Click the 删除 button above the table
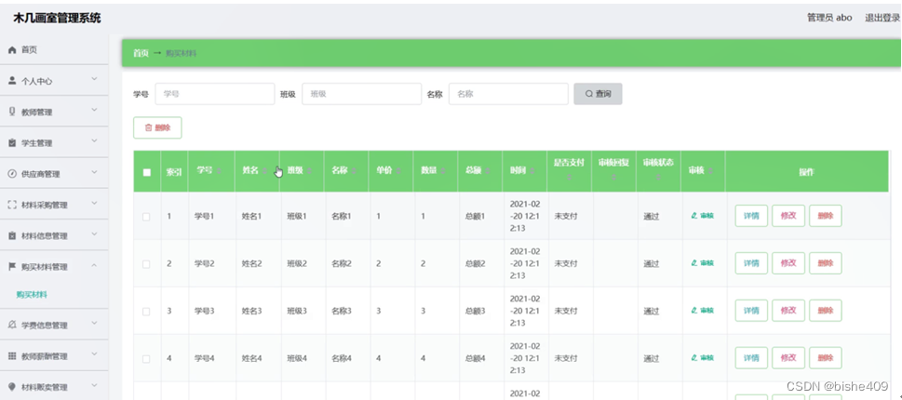This screenshot has width=902, height=400. pyautogui.click(x=157, y=127)
